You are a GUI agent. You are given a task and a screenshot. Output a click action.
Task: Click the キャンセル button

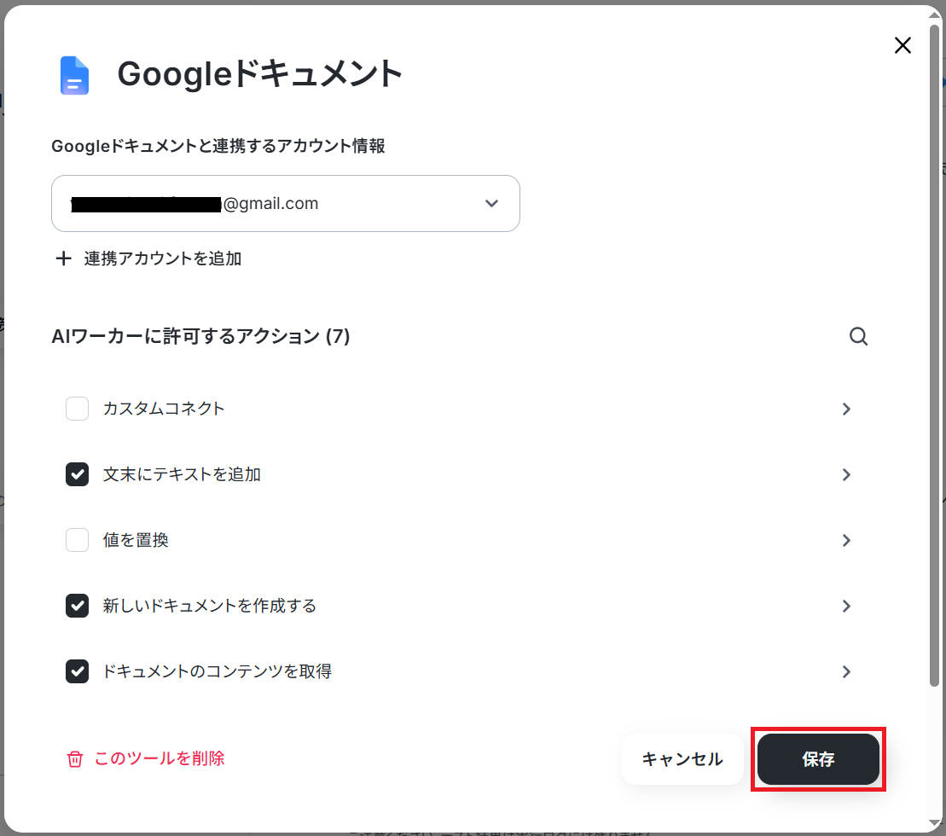682,759
